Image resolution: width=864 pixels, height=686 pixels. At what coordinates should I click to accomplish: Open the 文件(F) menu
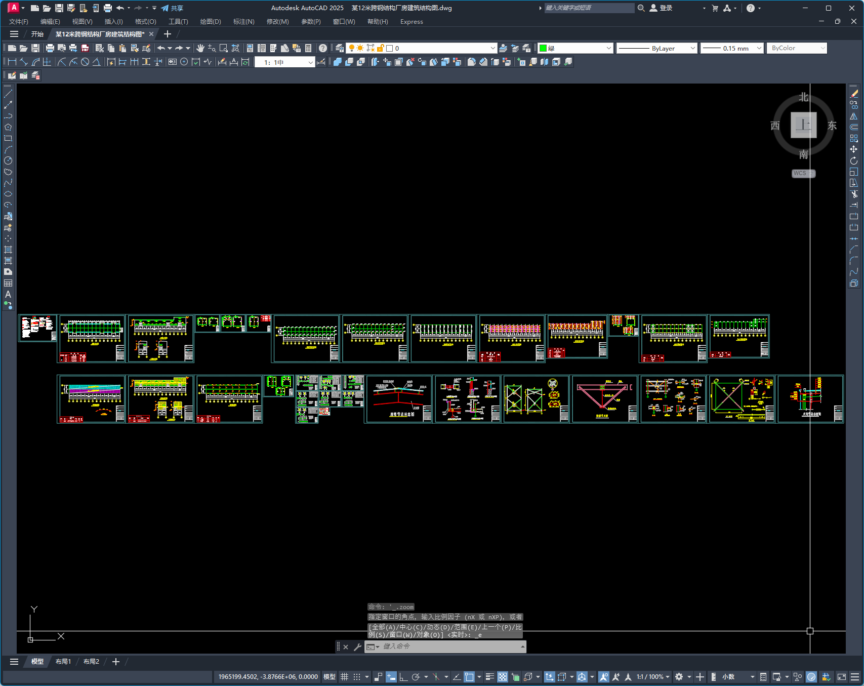pyautogui.click(x=19, y=21)
